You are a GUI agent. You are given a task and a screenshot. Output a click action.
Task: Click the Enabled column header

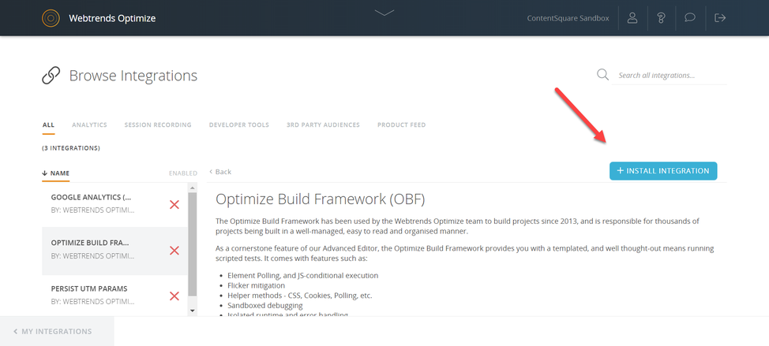tap(183, 173)
